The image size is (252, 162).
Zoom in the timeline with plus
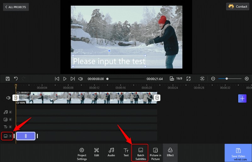[x=247, y=79]
